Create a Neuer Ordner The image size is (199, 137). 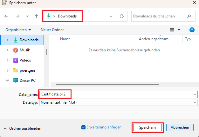coord(52,30)
